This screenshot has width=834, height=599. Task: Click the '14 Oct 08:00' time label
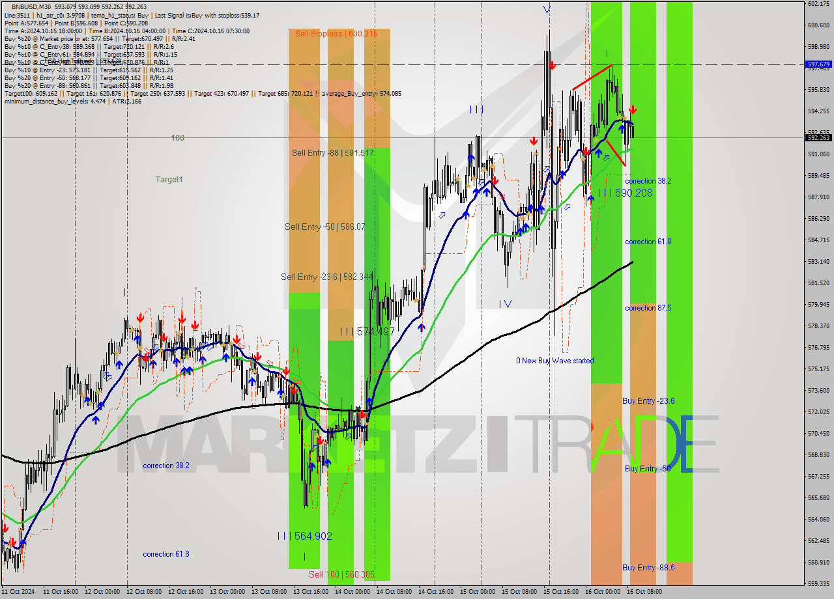pyautogui.click(x=394, y=592)
